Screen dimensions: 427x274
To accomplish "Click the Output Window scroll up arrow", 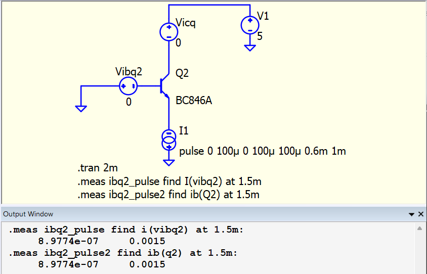I will tap(419, 229).
